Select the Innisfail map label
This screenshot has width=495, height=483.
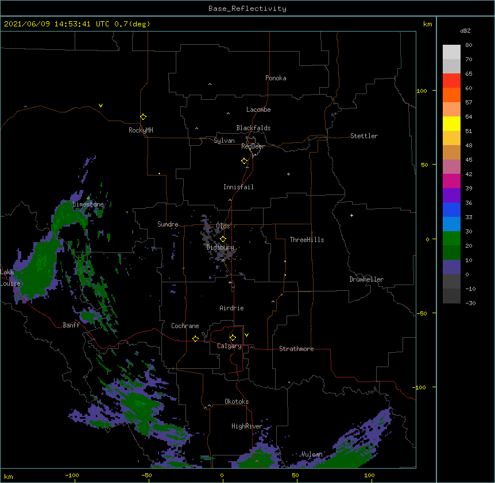[238, 187]
